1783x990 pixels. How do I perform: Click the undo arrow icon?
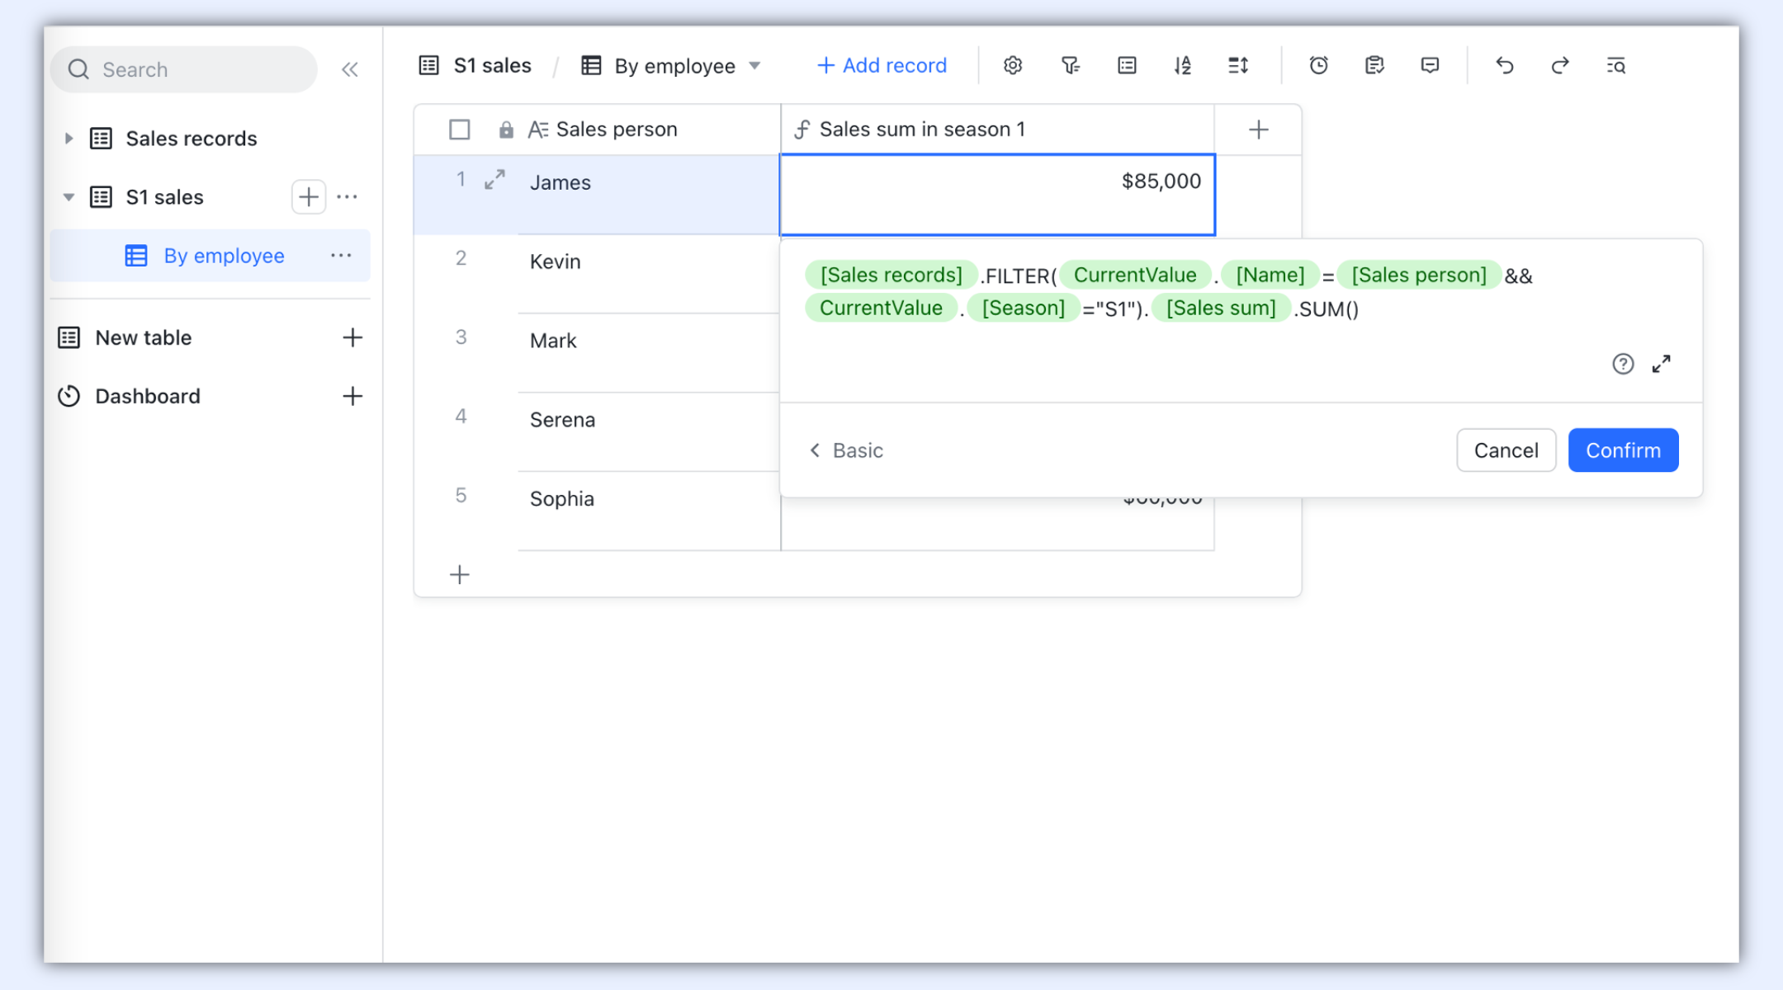click(x=1504, y=66)
